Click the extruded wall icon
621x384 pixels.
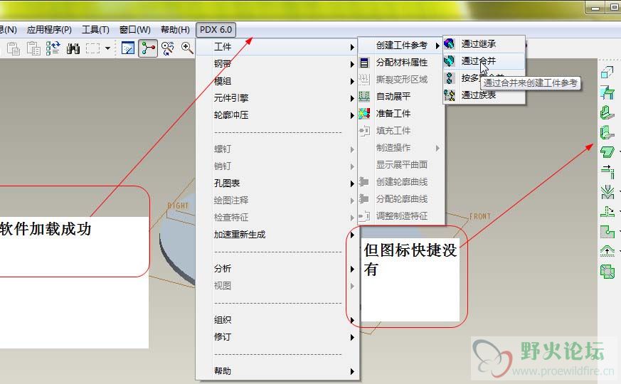pyautogui.click(x=607, y=112)
